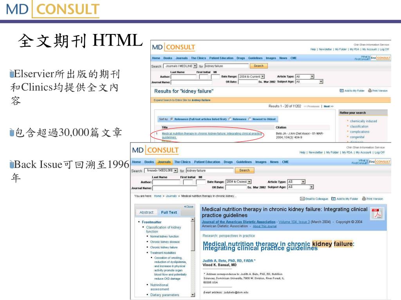Select 'Treatment modalities' outline item

pyautogui.click(x=163, y=253)
